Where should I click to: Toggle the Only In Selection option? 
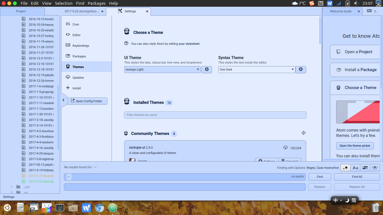point(365,168)
